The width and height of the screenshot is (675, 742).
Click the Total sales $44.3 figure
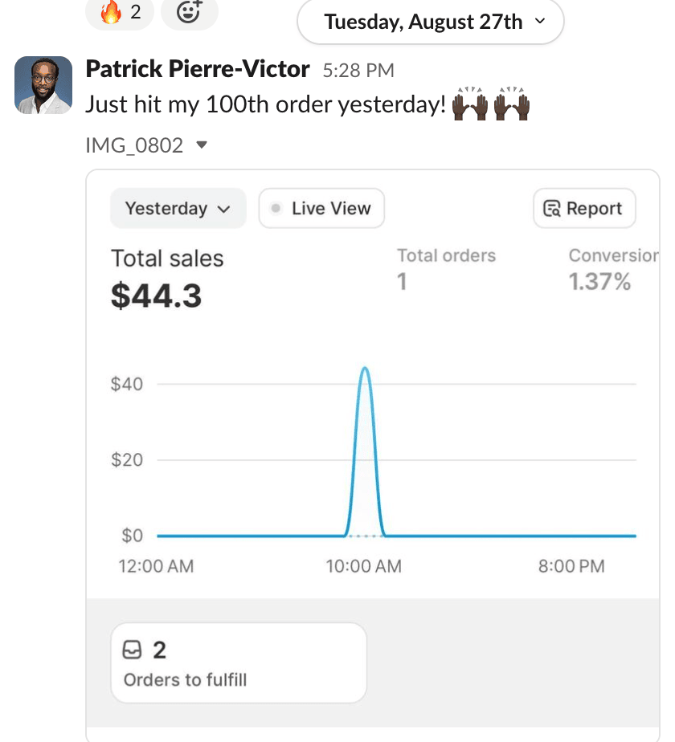(x=157, y=296)
